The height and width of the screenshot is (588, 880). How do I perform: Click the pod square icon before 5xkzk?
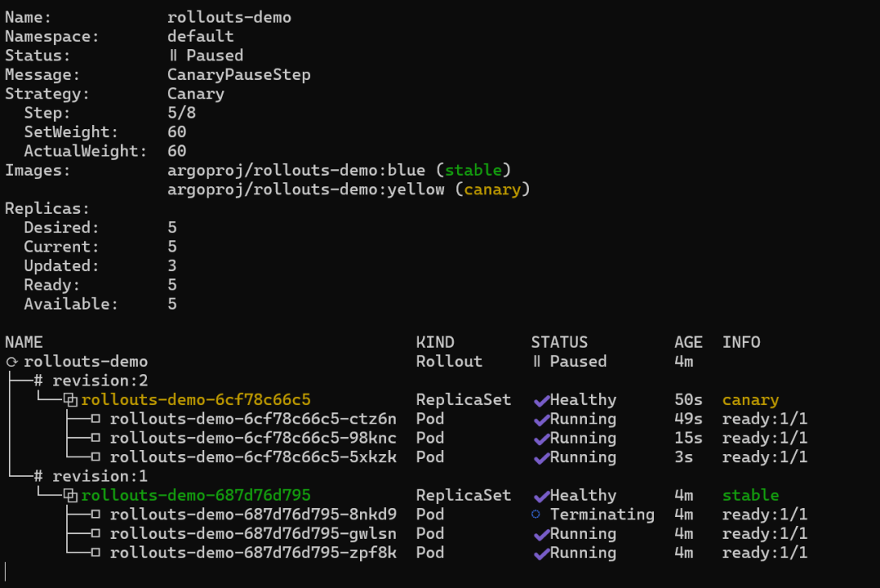pyautogui.click(x=95, y=457)
